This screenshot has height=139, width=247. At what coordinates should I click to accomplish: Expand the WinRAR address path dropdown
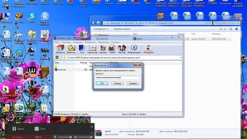point(181,58)
